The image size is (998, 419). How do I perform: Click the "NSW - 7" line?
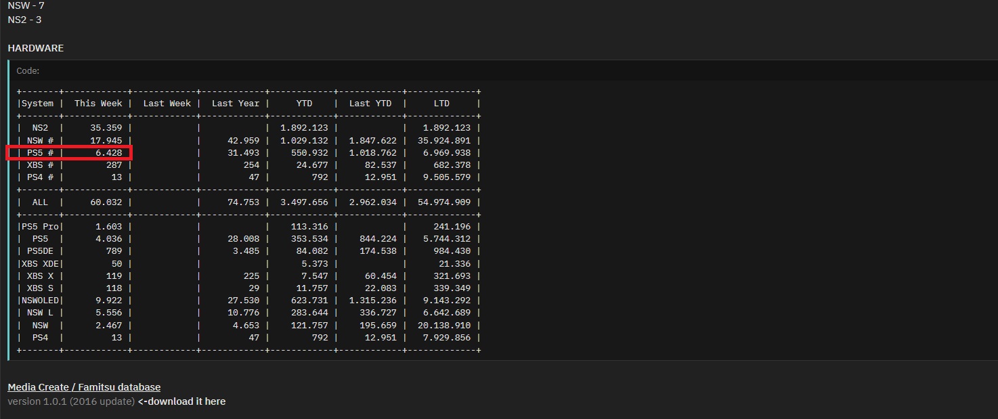[x=26, y=5]
